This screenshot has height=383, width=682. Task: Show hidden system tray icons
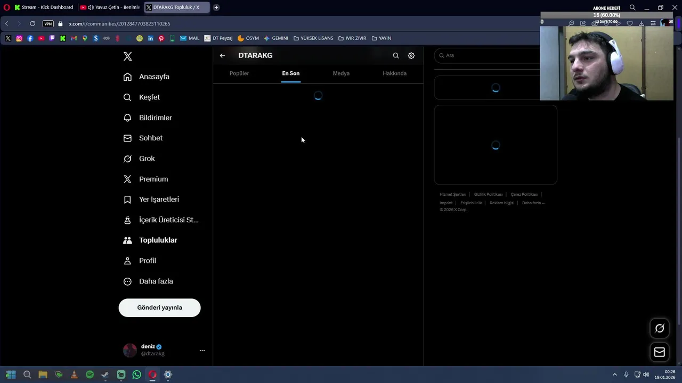point(614,374)
